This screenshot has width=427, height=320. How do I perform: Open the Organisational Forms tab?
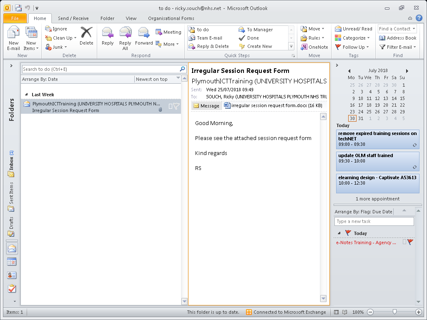pos(171,18)
